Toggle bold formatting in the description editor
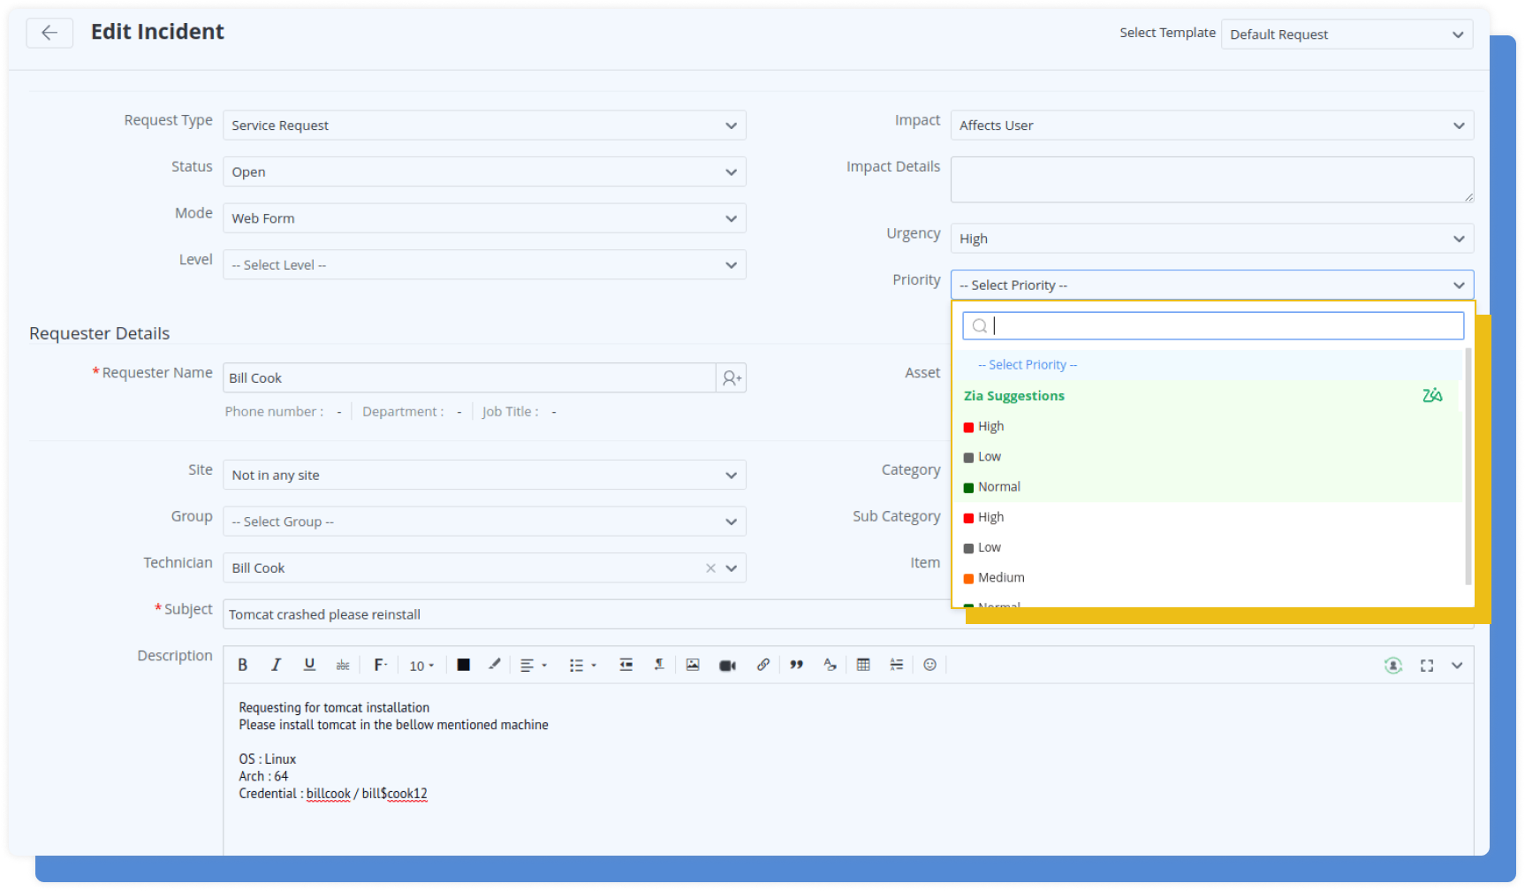This screenshot has height=891, width=1525. (x=243, y=666)
